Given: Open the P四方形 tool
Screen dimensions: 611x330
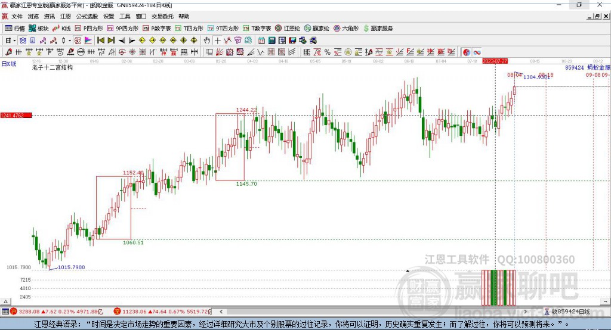Looking at the screenshot, I should coord(89,29).
